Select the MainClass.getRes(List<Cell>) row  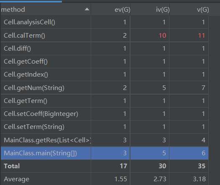(x=105, y=140)
